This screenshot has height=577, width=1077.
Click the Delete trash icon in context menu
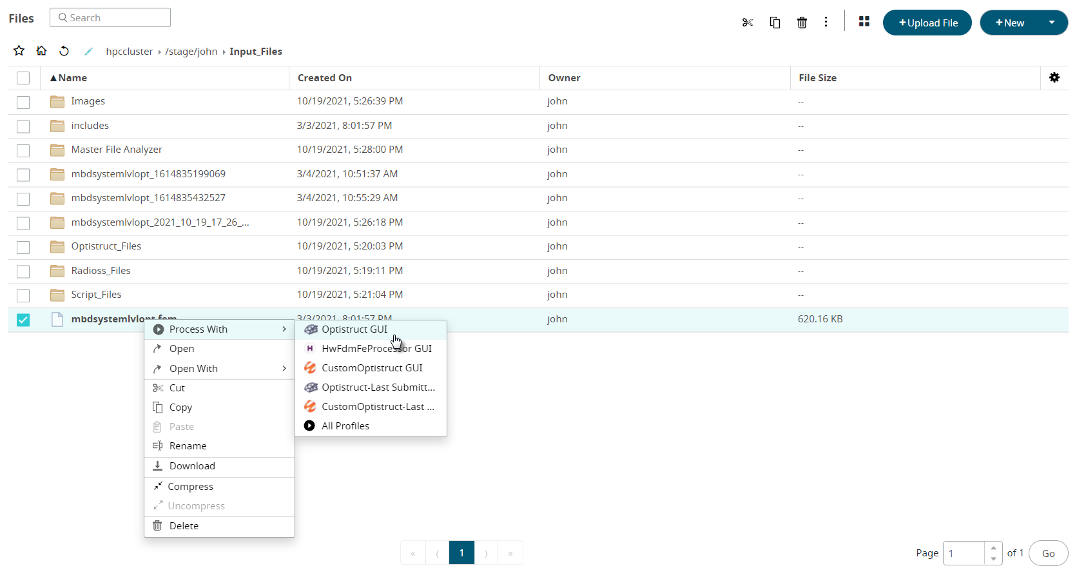pyautogui.click(x=157, y=525)
